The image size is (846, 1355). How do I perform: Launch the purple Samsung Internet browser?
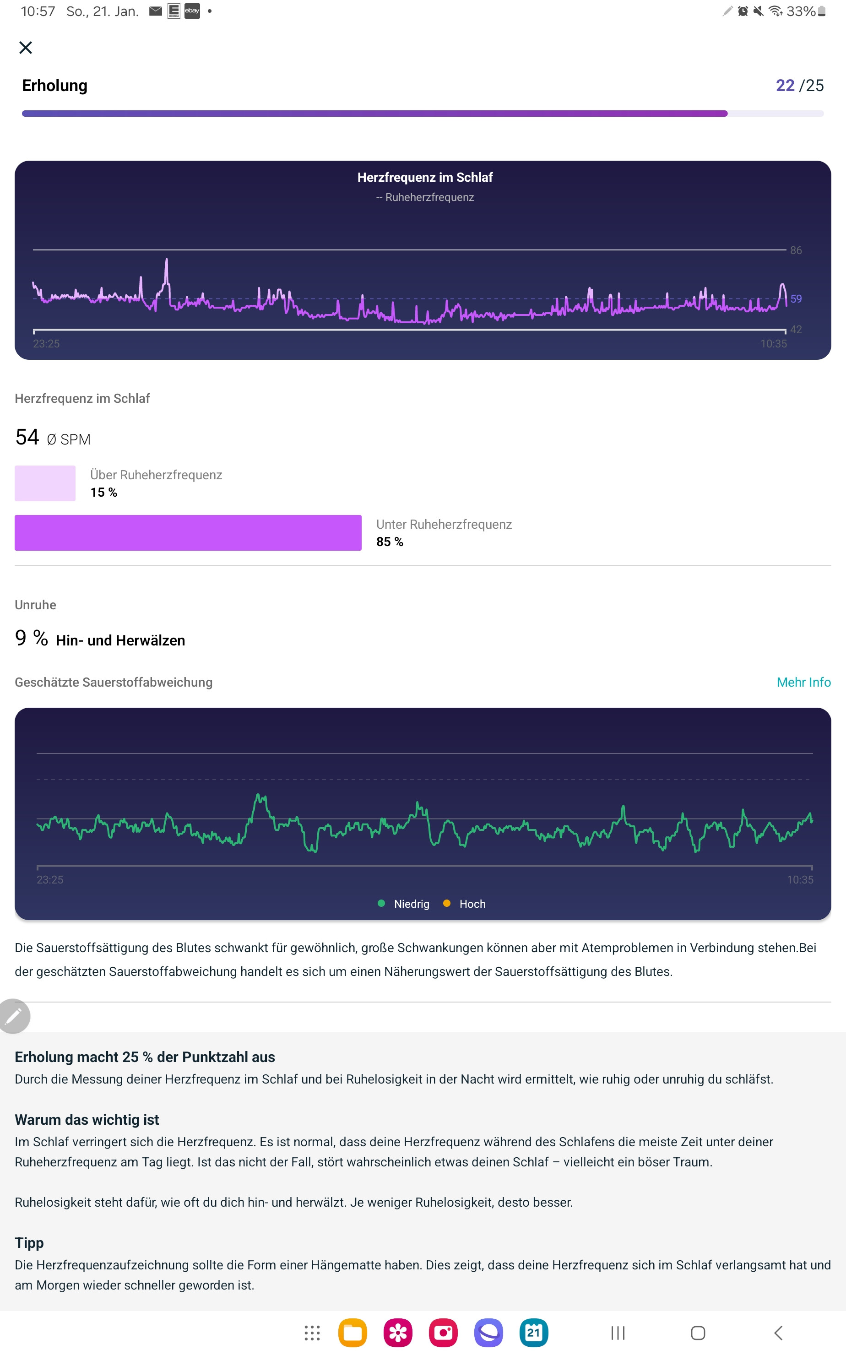488,1333
